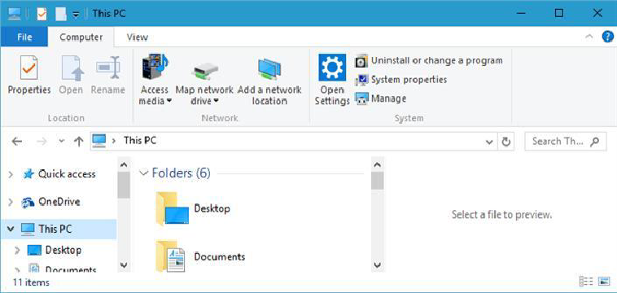617x293 pixels.
Task: Collapse the This PC tree node
Action: tap(11, 229)
